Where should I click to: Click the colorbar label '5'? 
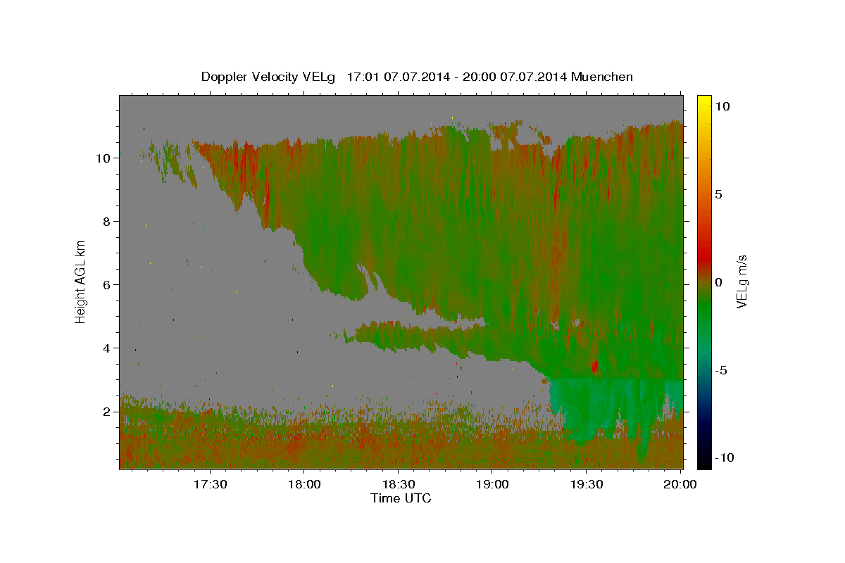tap(719, 194)
